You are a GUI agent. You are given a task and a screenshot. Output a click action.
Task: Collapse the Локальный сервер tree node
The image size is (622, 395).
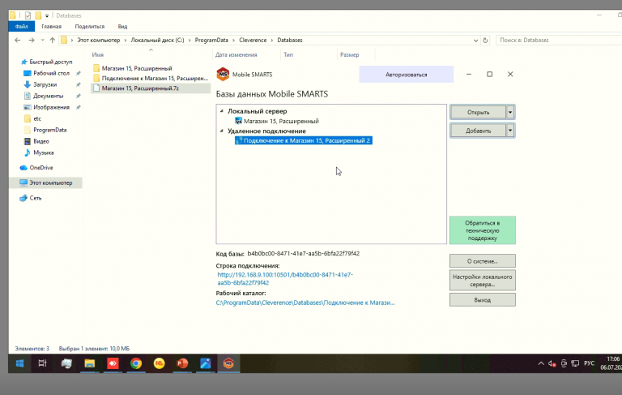pos(222,111)
